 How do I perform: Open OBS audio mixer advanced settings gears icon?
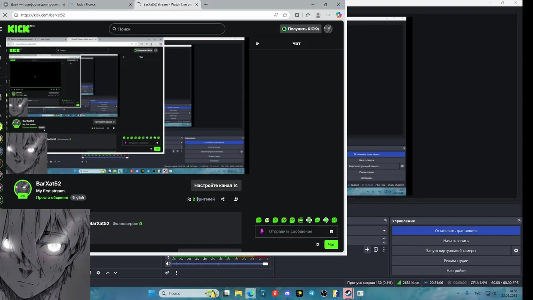click(167, 273)
